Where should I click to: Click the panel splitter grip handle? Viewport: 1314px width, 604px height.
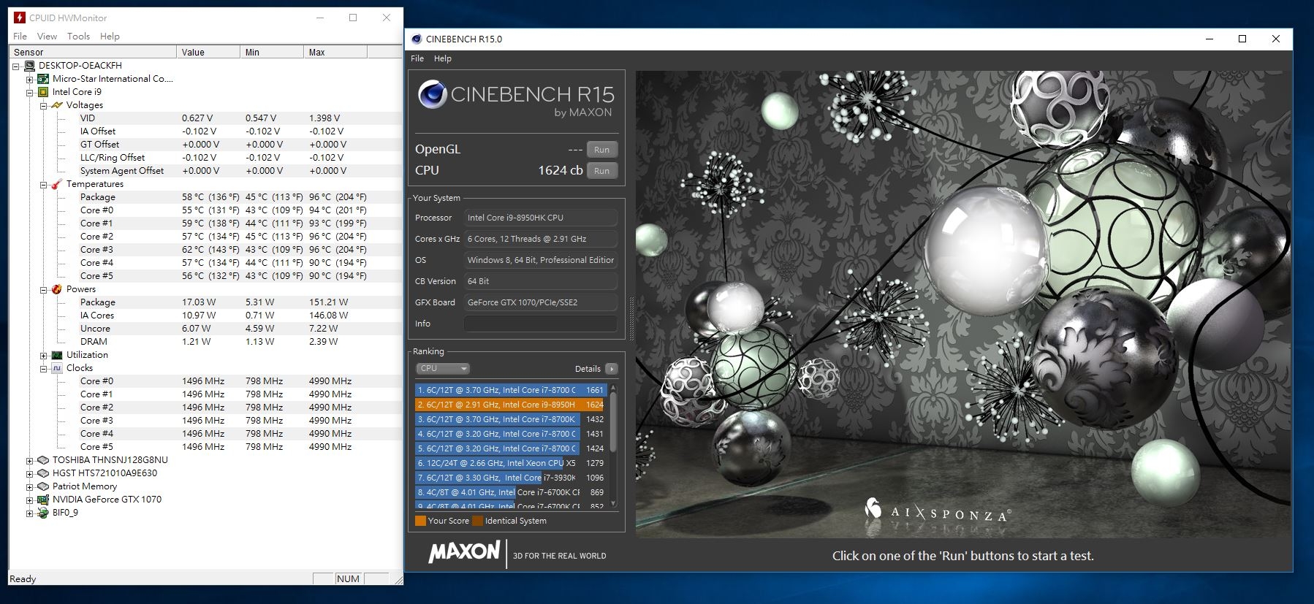point(631,319)
